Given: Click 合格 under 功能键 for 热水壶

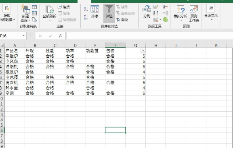Looking at the screenshot, I should tap(95, 88).
